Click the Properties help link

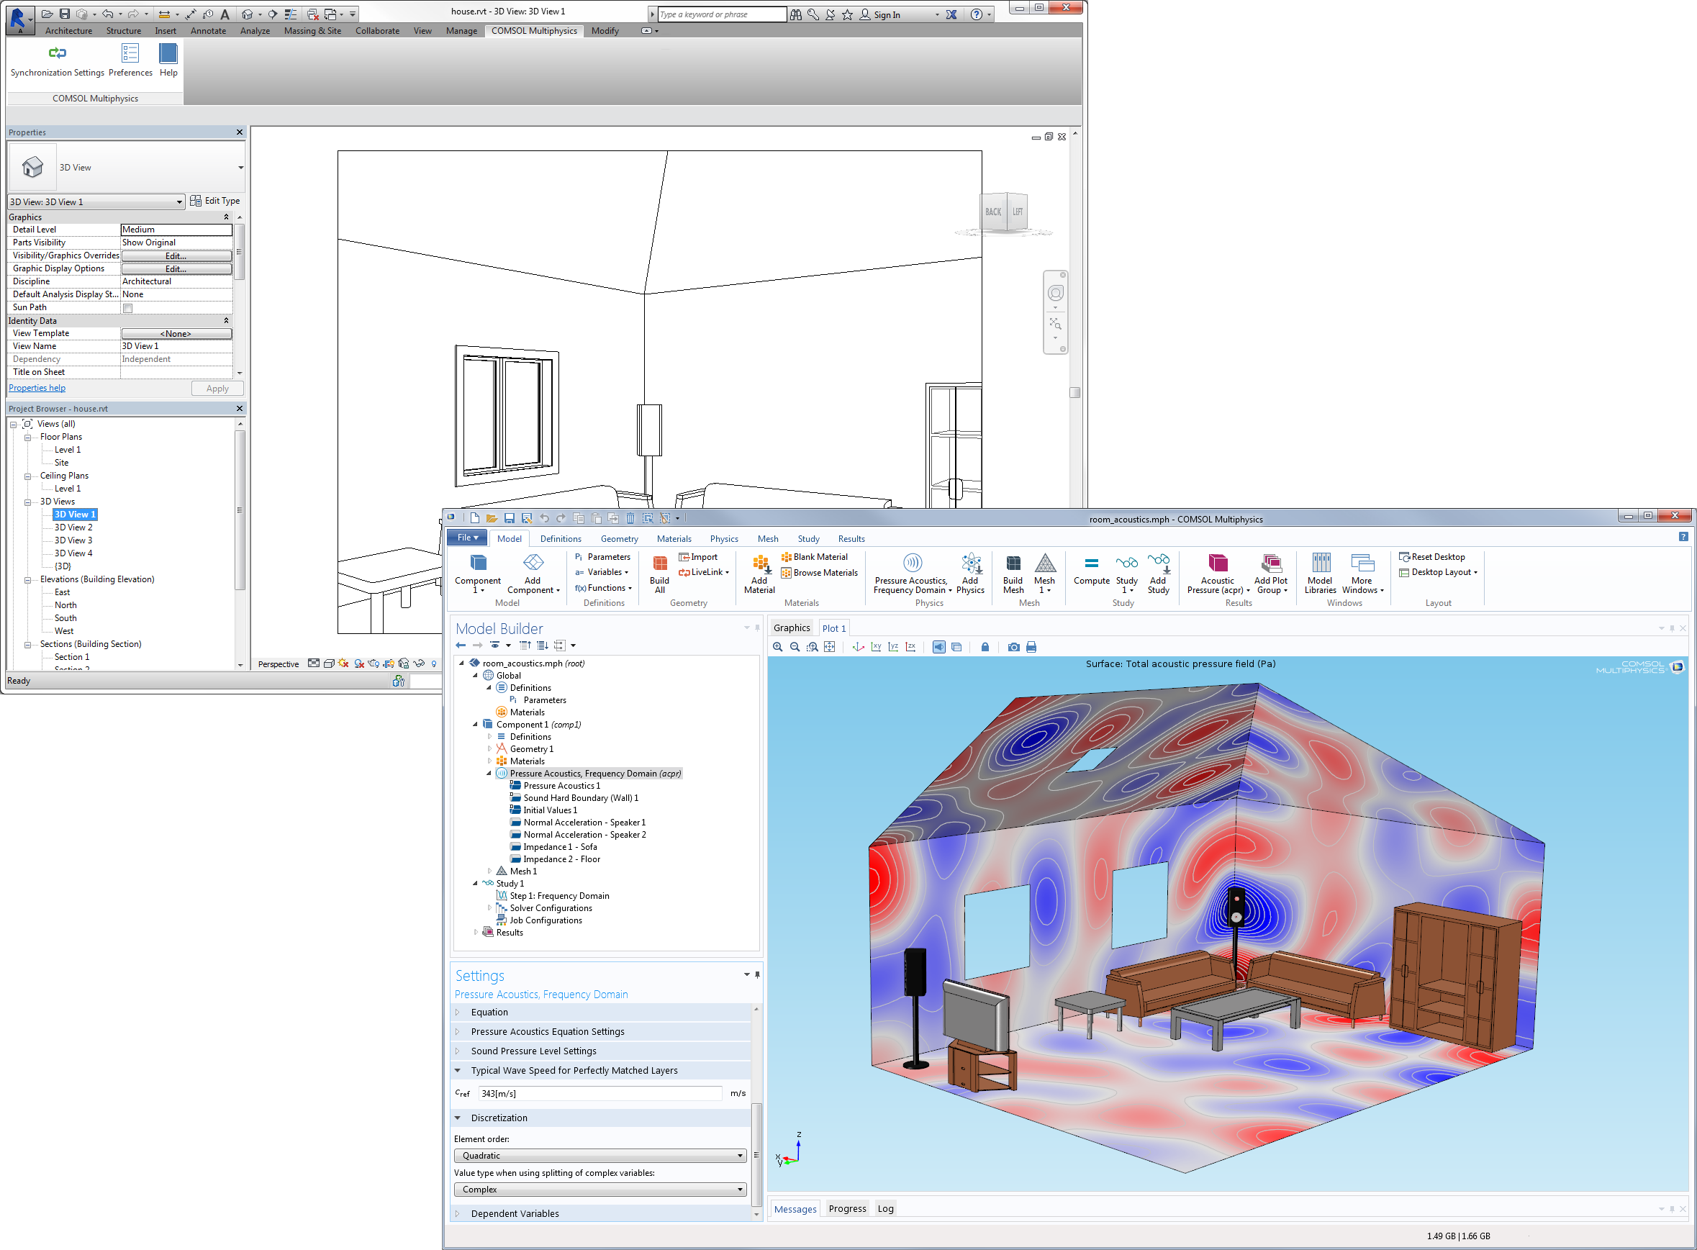coord(37,388)
